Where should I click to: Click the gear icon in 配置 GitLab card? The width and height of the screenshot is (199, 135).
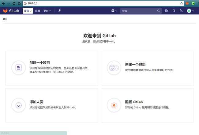[114, 105]
